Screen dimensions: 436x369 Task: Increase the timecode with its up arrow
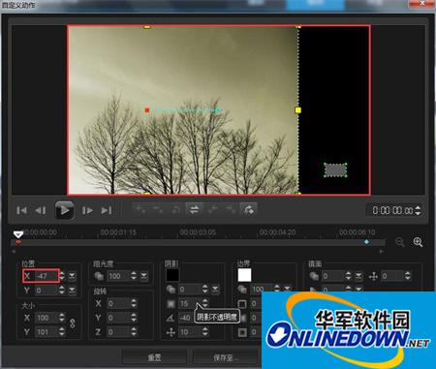(x=418, y=208)
